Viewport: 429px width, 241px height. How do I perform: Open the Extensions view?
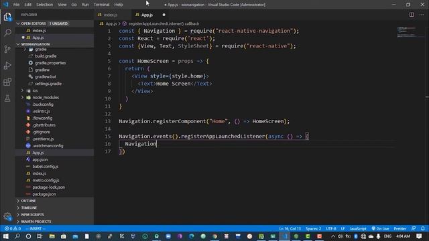[x=7, y=82]
